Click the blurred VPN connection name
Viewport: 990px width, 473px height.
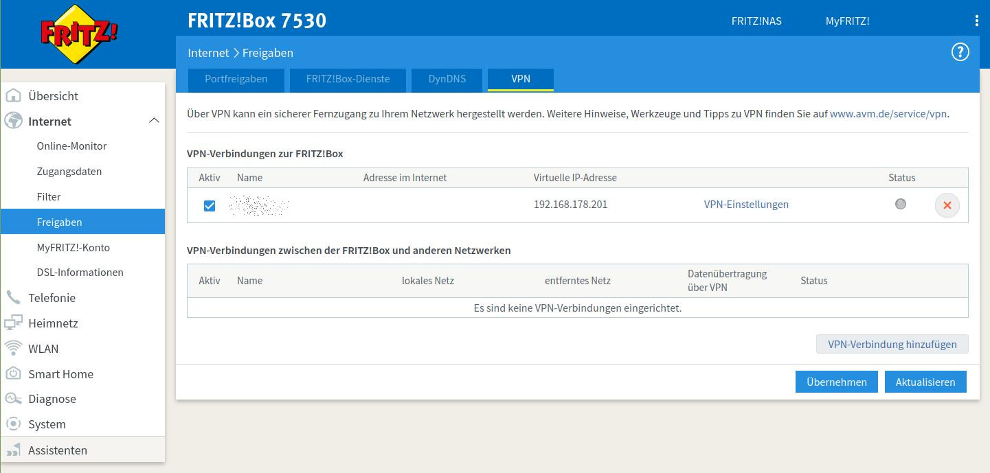258,205
